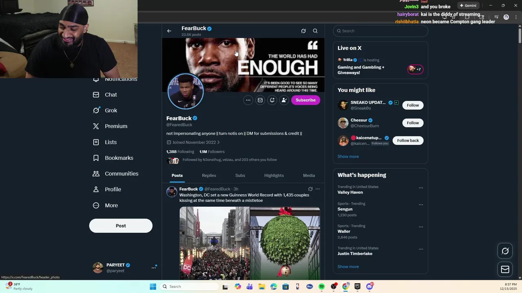View FearBuck's 1,388 Following list
Screen dimensions: 522x293
point(180,152)
